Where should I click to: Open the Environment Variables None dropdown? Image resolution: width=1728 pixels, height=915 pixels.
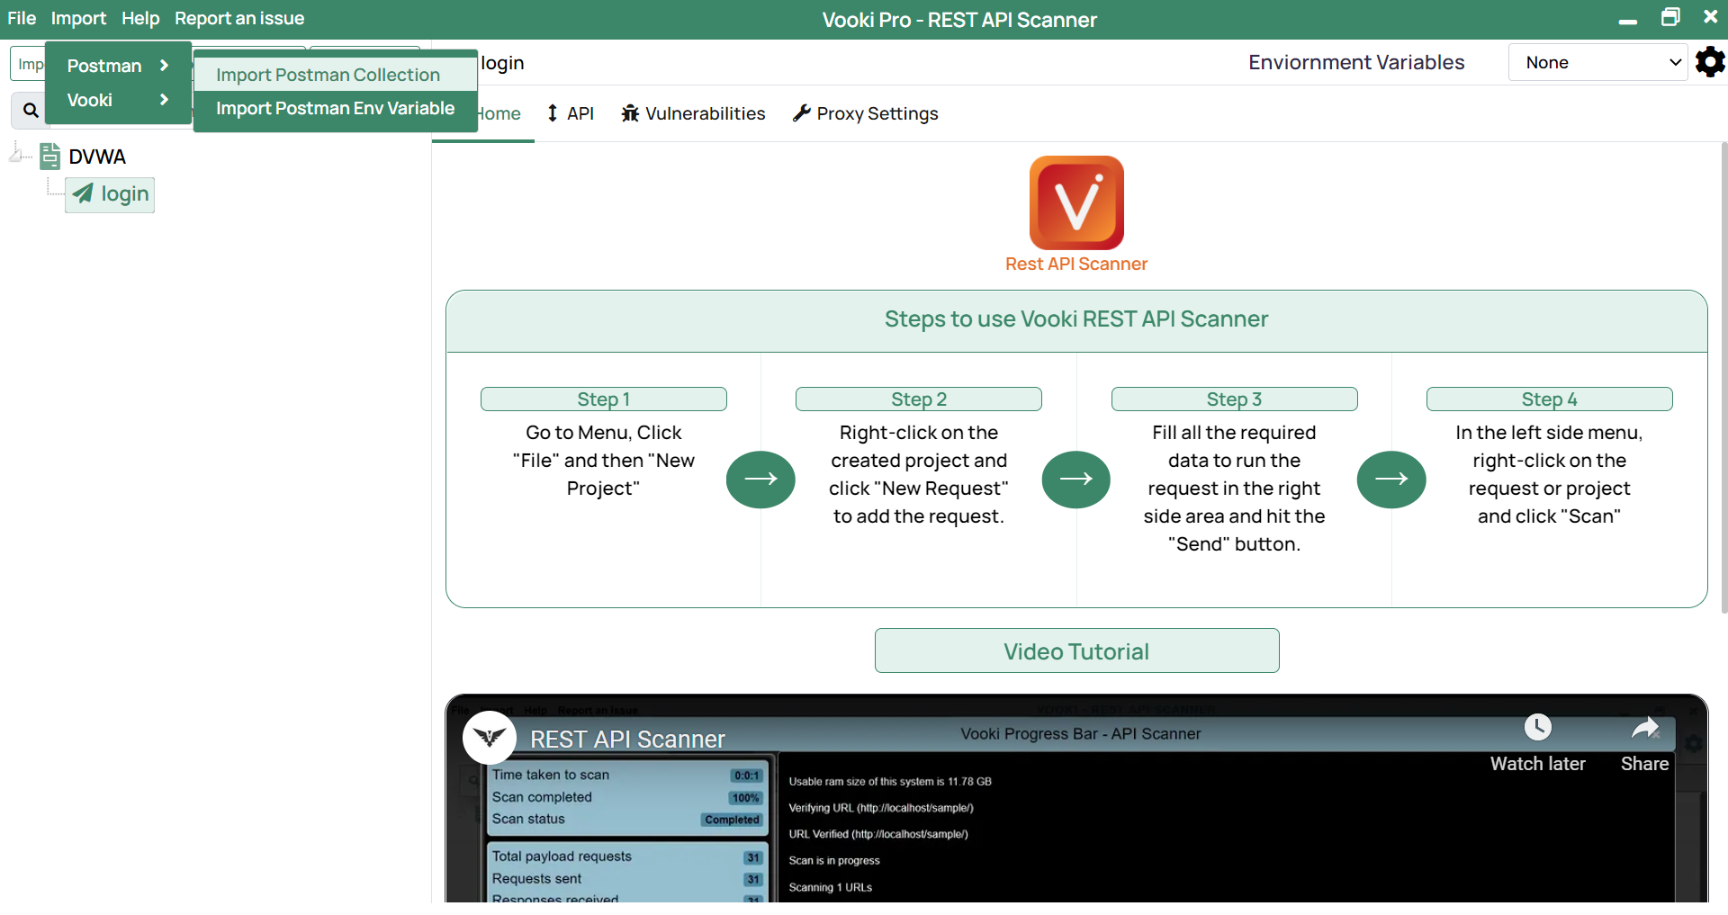[x=1597, y=62]
